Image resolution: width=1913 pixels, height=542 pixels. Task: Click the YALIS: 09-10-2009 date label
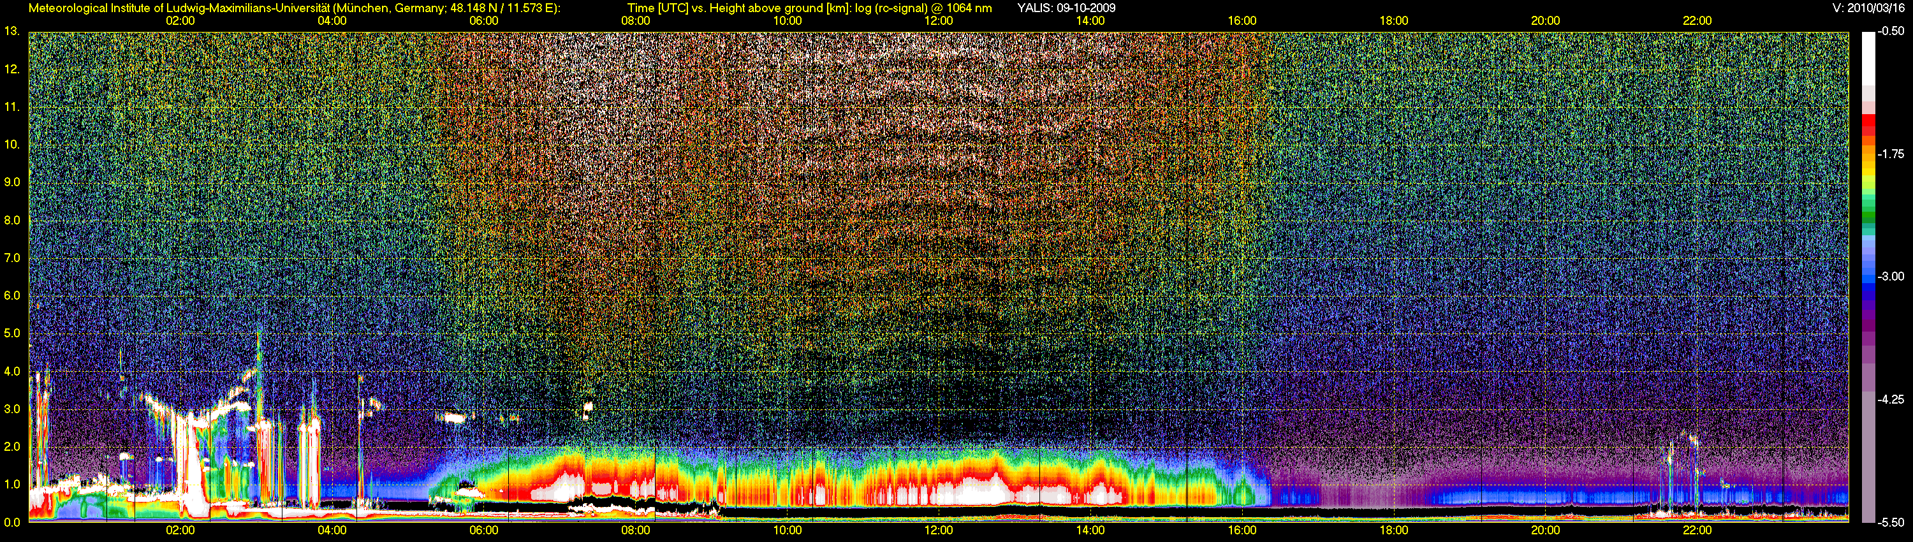[1066, 8]
